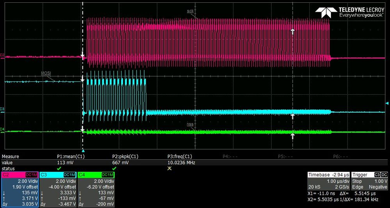Click the DC1M coupling badge on C2
390x208 pixels.
tap(31, 175)
